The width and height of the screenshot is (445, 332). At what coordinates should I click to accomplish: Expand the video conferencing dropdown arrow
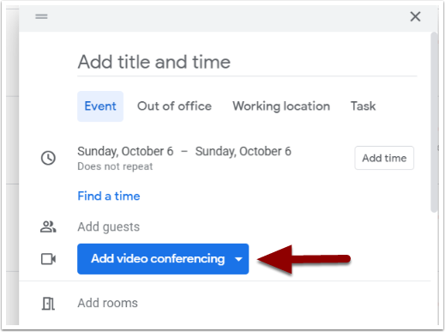point(238,259)
